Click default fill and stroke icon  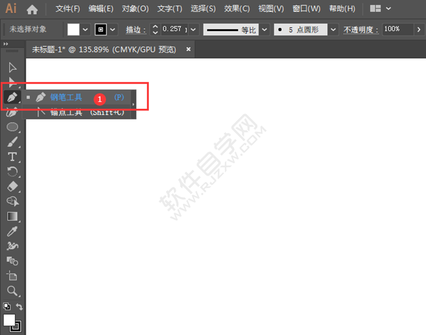7,306
